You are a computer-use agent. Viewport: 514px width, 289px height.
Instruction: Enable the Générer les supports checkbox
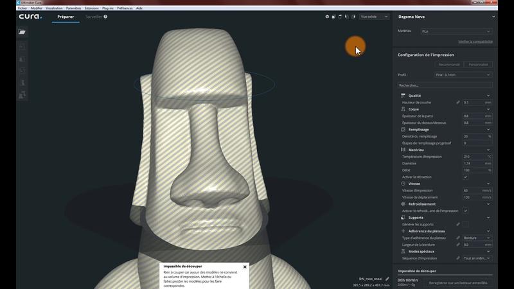[x=465, y=224]
